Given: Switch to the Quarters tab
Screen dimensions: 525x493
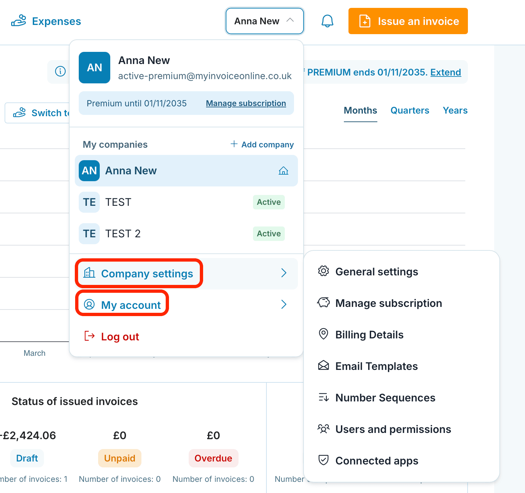Looking at the screenshot, I should (410, 111).
